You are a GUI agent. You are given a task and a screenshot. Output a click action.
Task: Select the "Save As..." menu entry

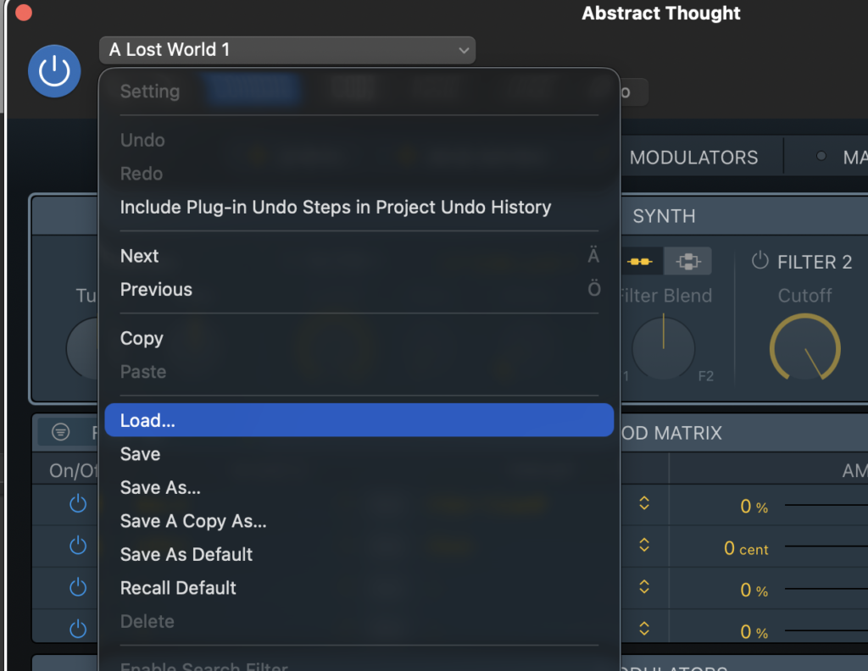[160, 488]
